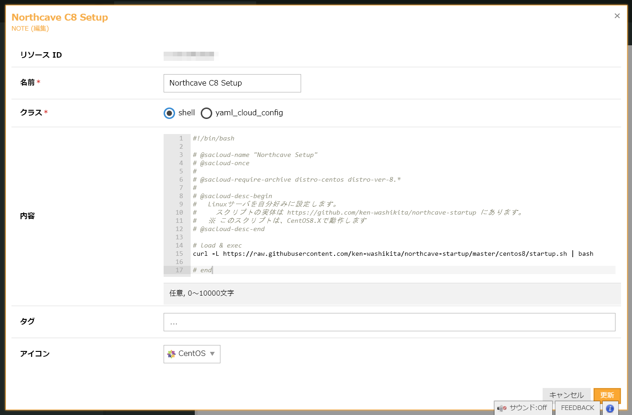The height and width of the screenshot is (415, 632).
Task: Click the NOTE (編集) subtitle
Action: coord(30,28)
